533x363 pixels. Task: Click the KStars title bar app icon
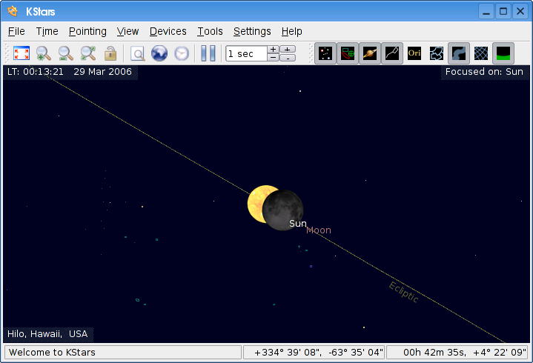pyautogui.click(x=13, y=11)
